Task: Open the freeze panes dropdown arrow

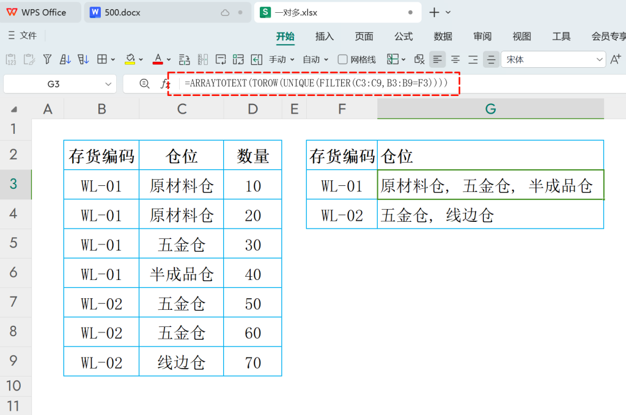Action: click(403, 59)
